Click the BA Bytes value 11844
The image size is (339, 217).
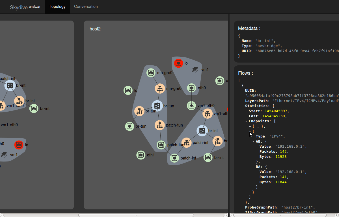[x=281, y=182]
